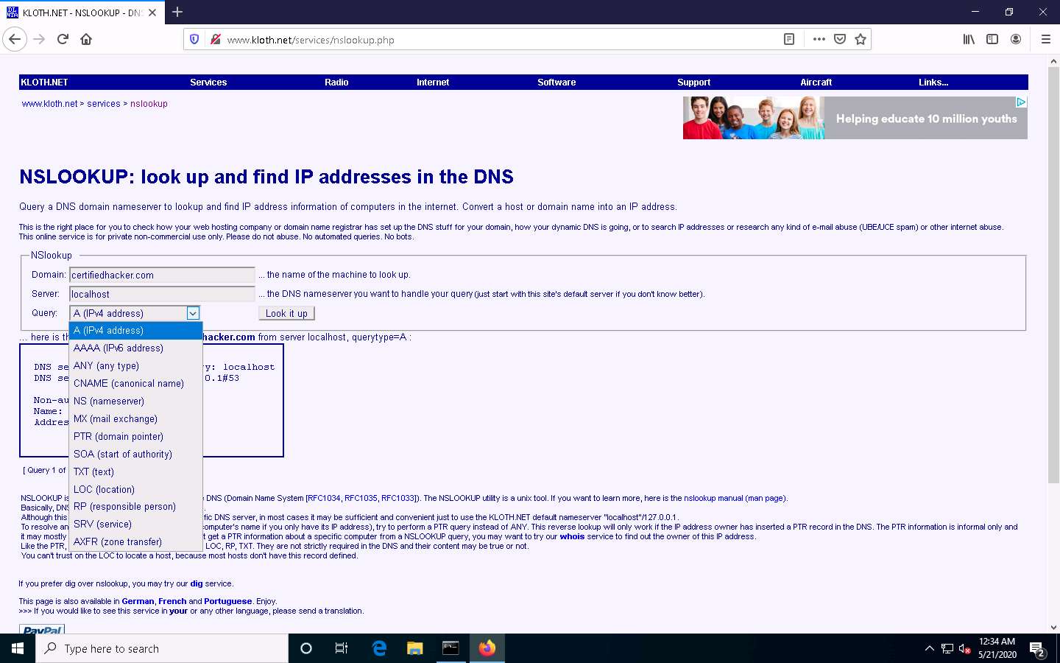Open the Support menu
The width and height of the screenshot is (1060, 663).
tap(693, 83)
